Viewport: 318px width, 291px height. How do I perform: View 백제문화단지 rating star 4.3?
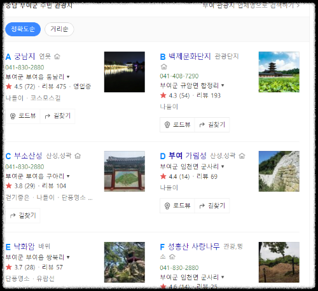click(163, 96)
